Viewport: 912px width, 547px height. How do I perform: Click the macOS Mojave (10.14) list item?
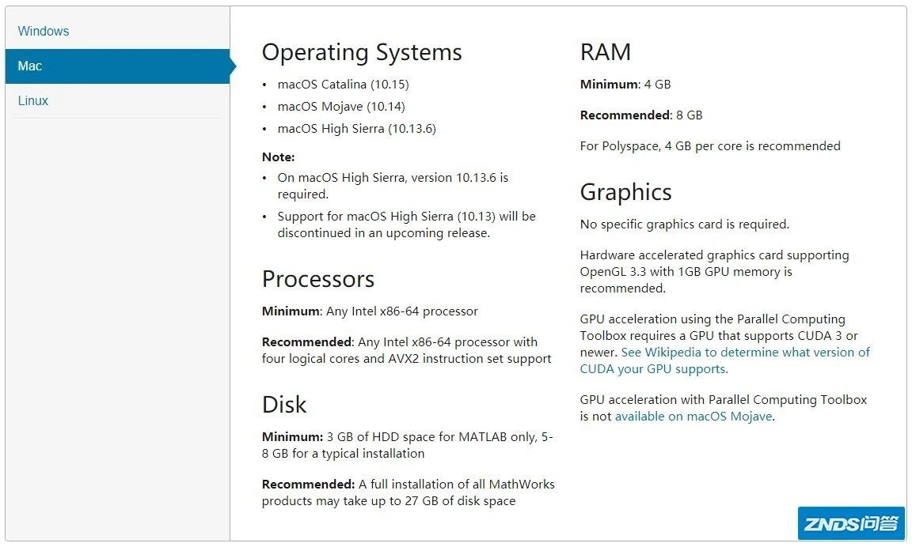[341, 107]
